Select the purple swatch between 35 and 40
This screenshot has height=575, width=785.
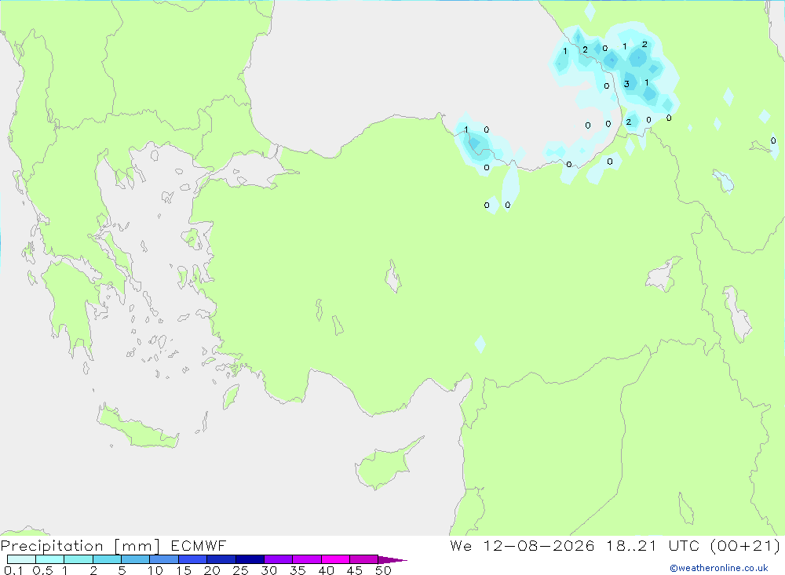pos(307,559)
